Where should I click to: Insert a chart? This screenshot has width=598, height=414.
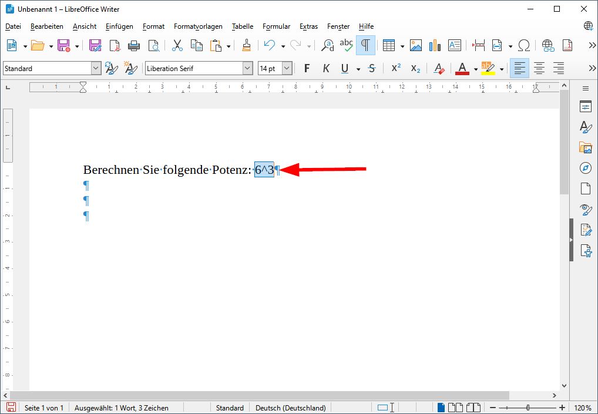(x=434, y=45)
